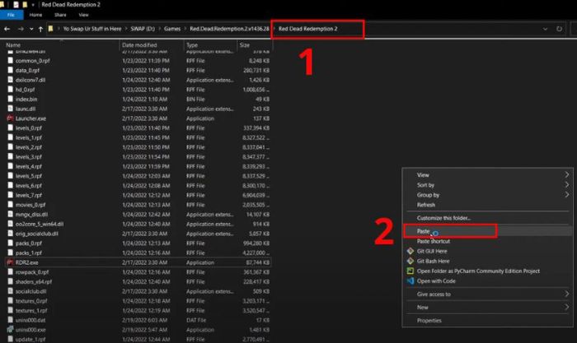Open the File ribbon tab
The width and height of the screenshot is (577, 343).
pos(11,15)
